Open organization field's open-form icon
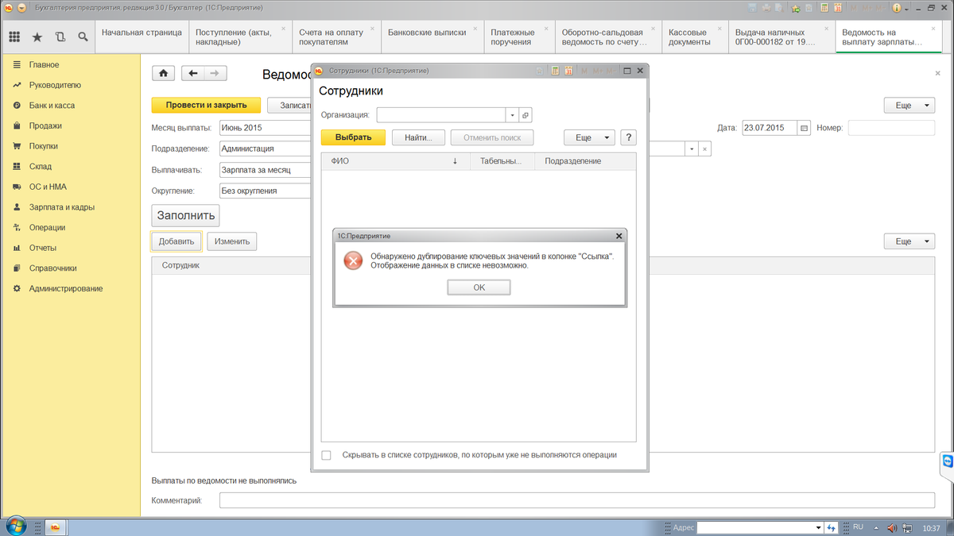Image resolution: width=954 pixels, height=536 pixels. 525,115
